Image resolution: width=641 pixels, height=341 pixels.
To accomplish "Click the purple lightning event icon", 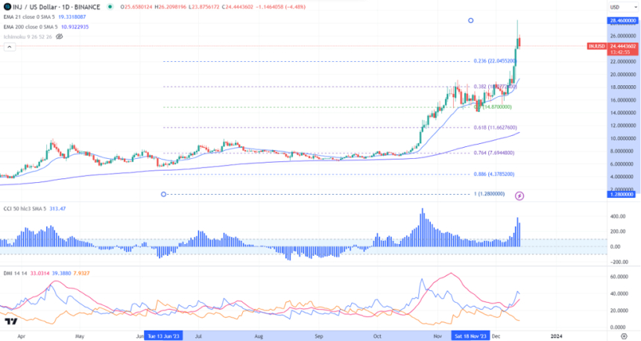I will (520, 195).
